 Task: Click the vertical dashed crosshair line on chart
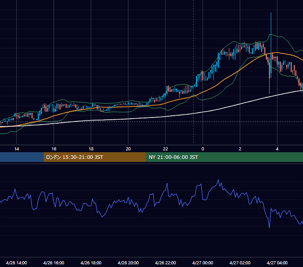193,72
